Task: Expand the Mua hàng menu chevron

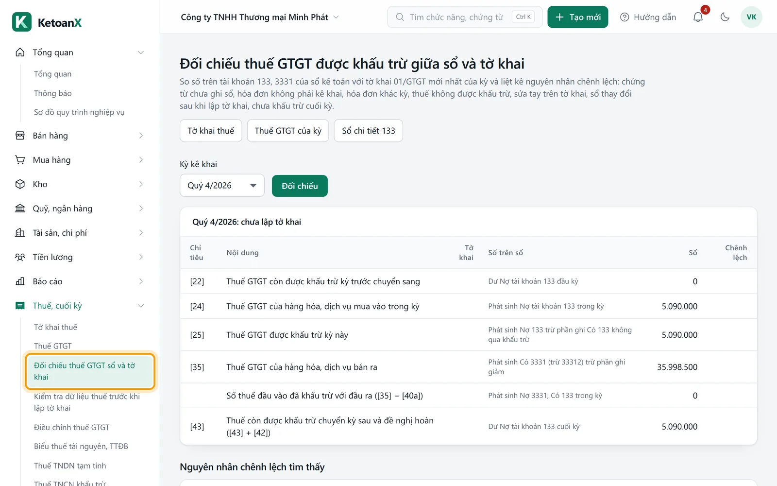Action: point(141,160)
